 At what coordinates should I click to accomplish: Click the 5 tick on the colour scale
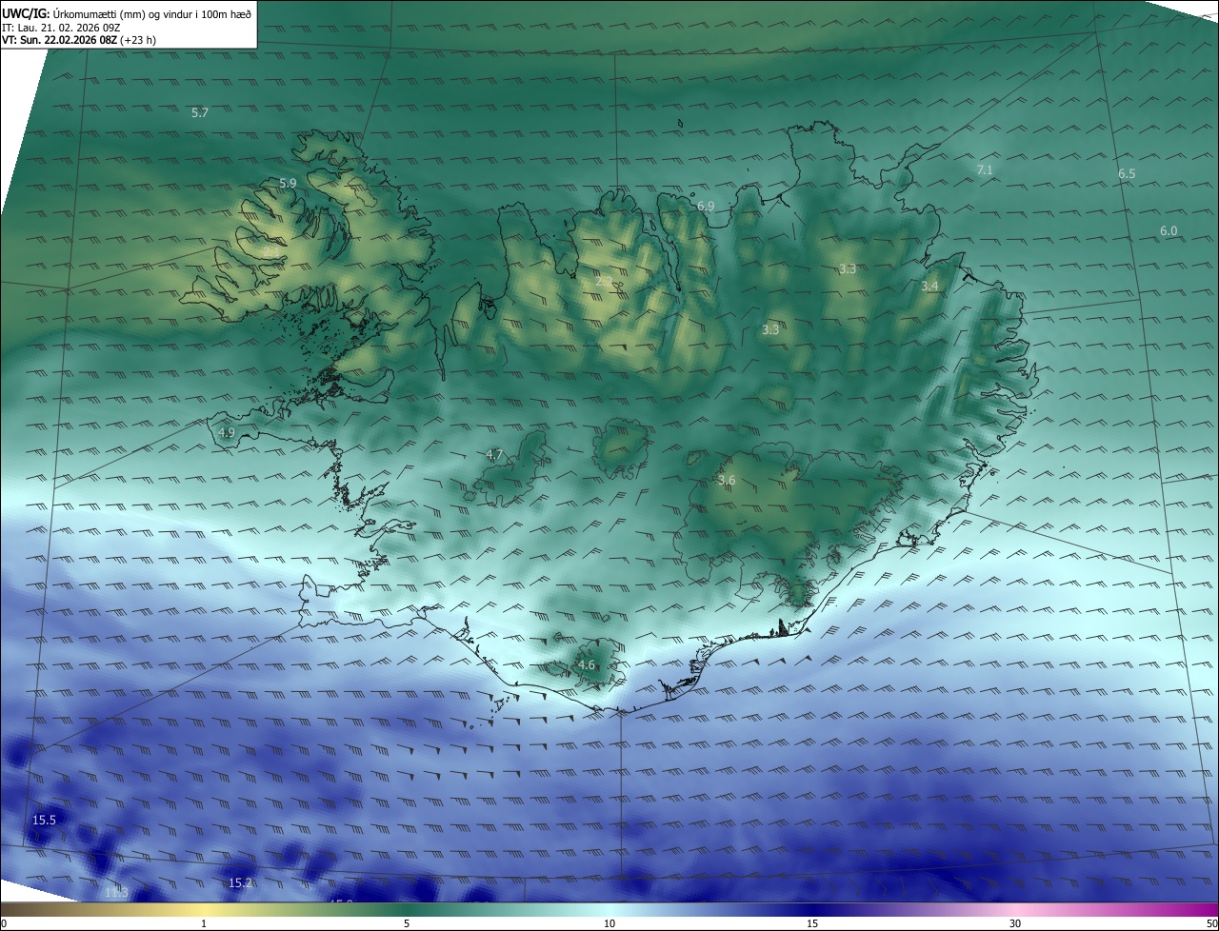[407, 923]
